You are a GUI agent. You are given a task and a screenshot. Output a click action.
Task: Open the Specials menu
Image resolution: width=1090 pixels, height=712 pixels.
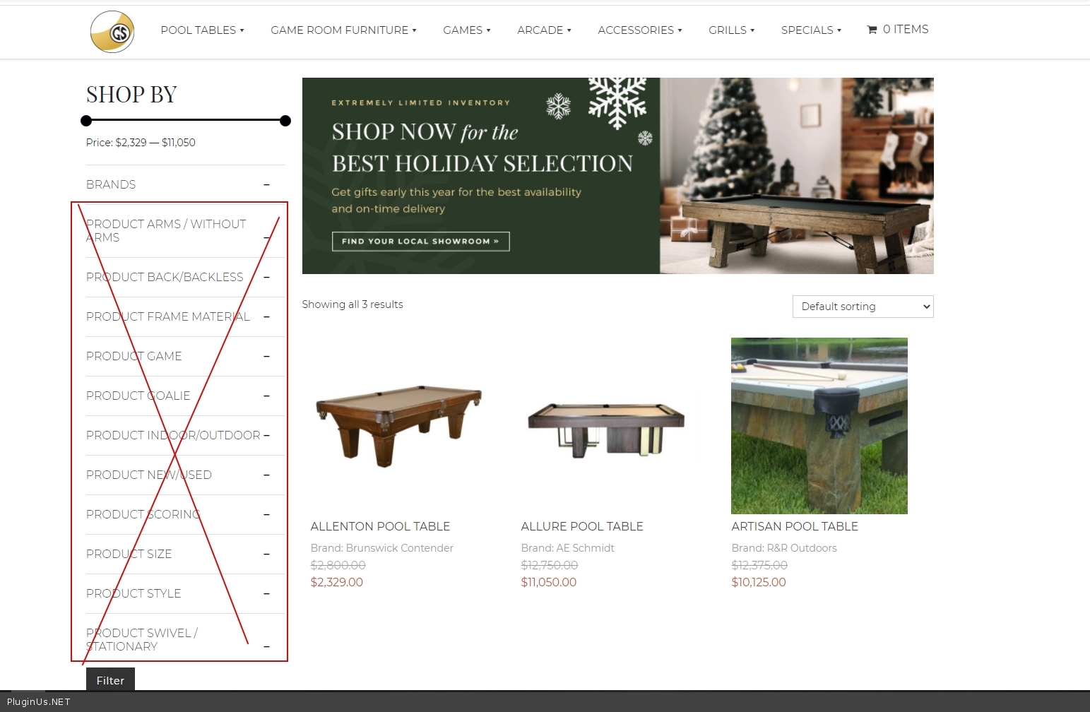coord(811,30)
